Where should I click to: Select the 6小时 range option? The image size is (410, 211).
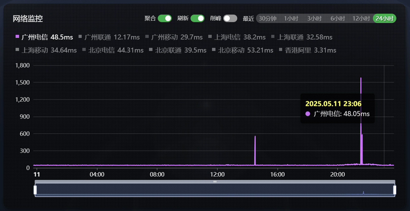click(x=337, y=18)
